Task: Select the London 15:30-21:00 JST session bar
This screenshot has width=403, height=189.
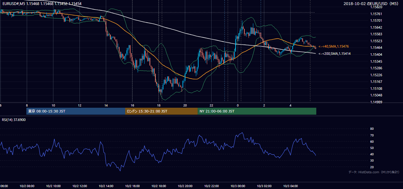Action: (161, 111)
